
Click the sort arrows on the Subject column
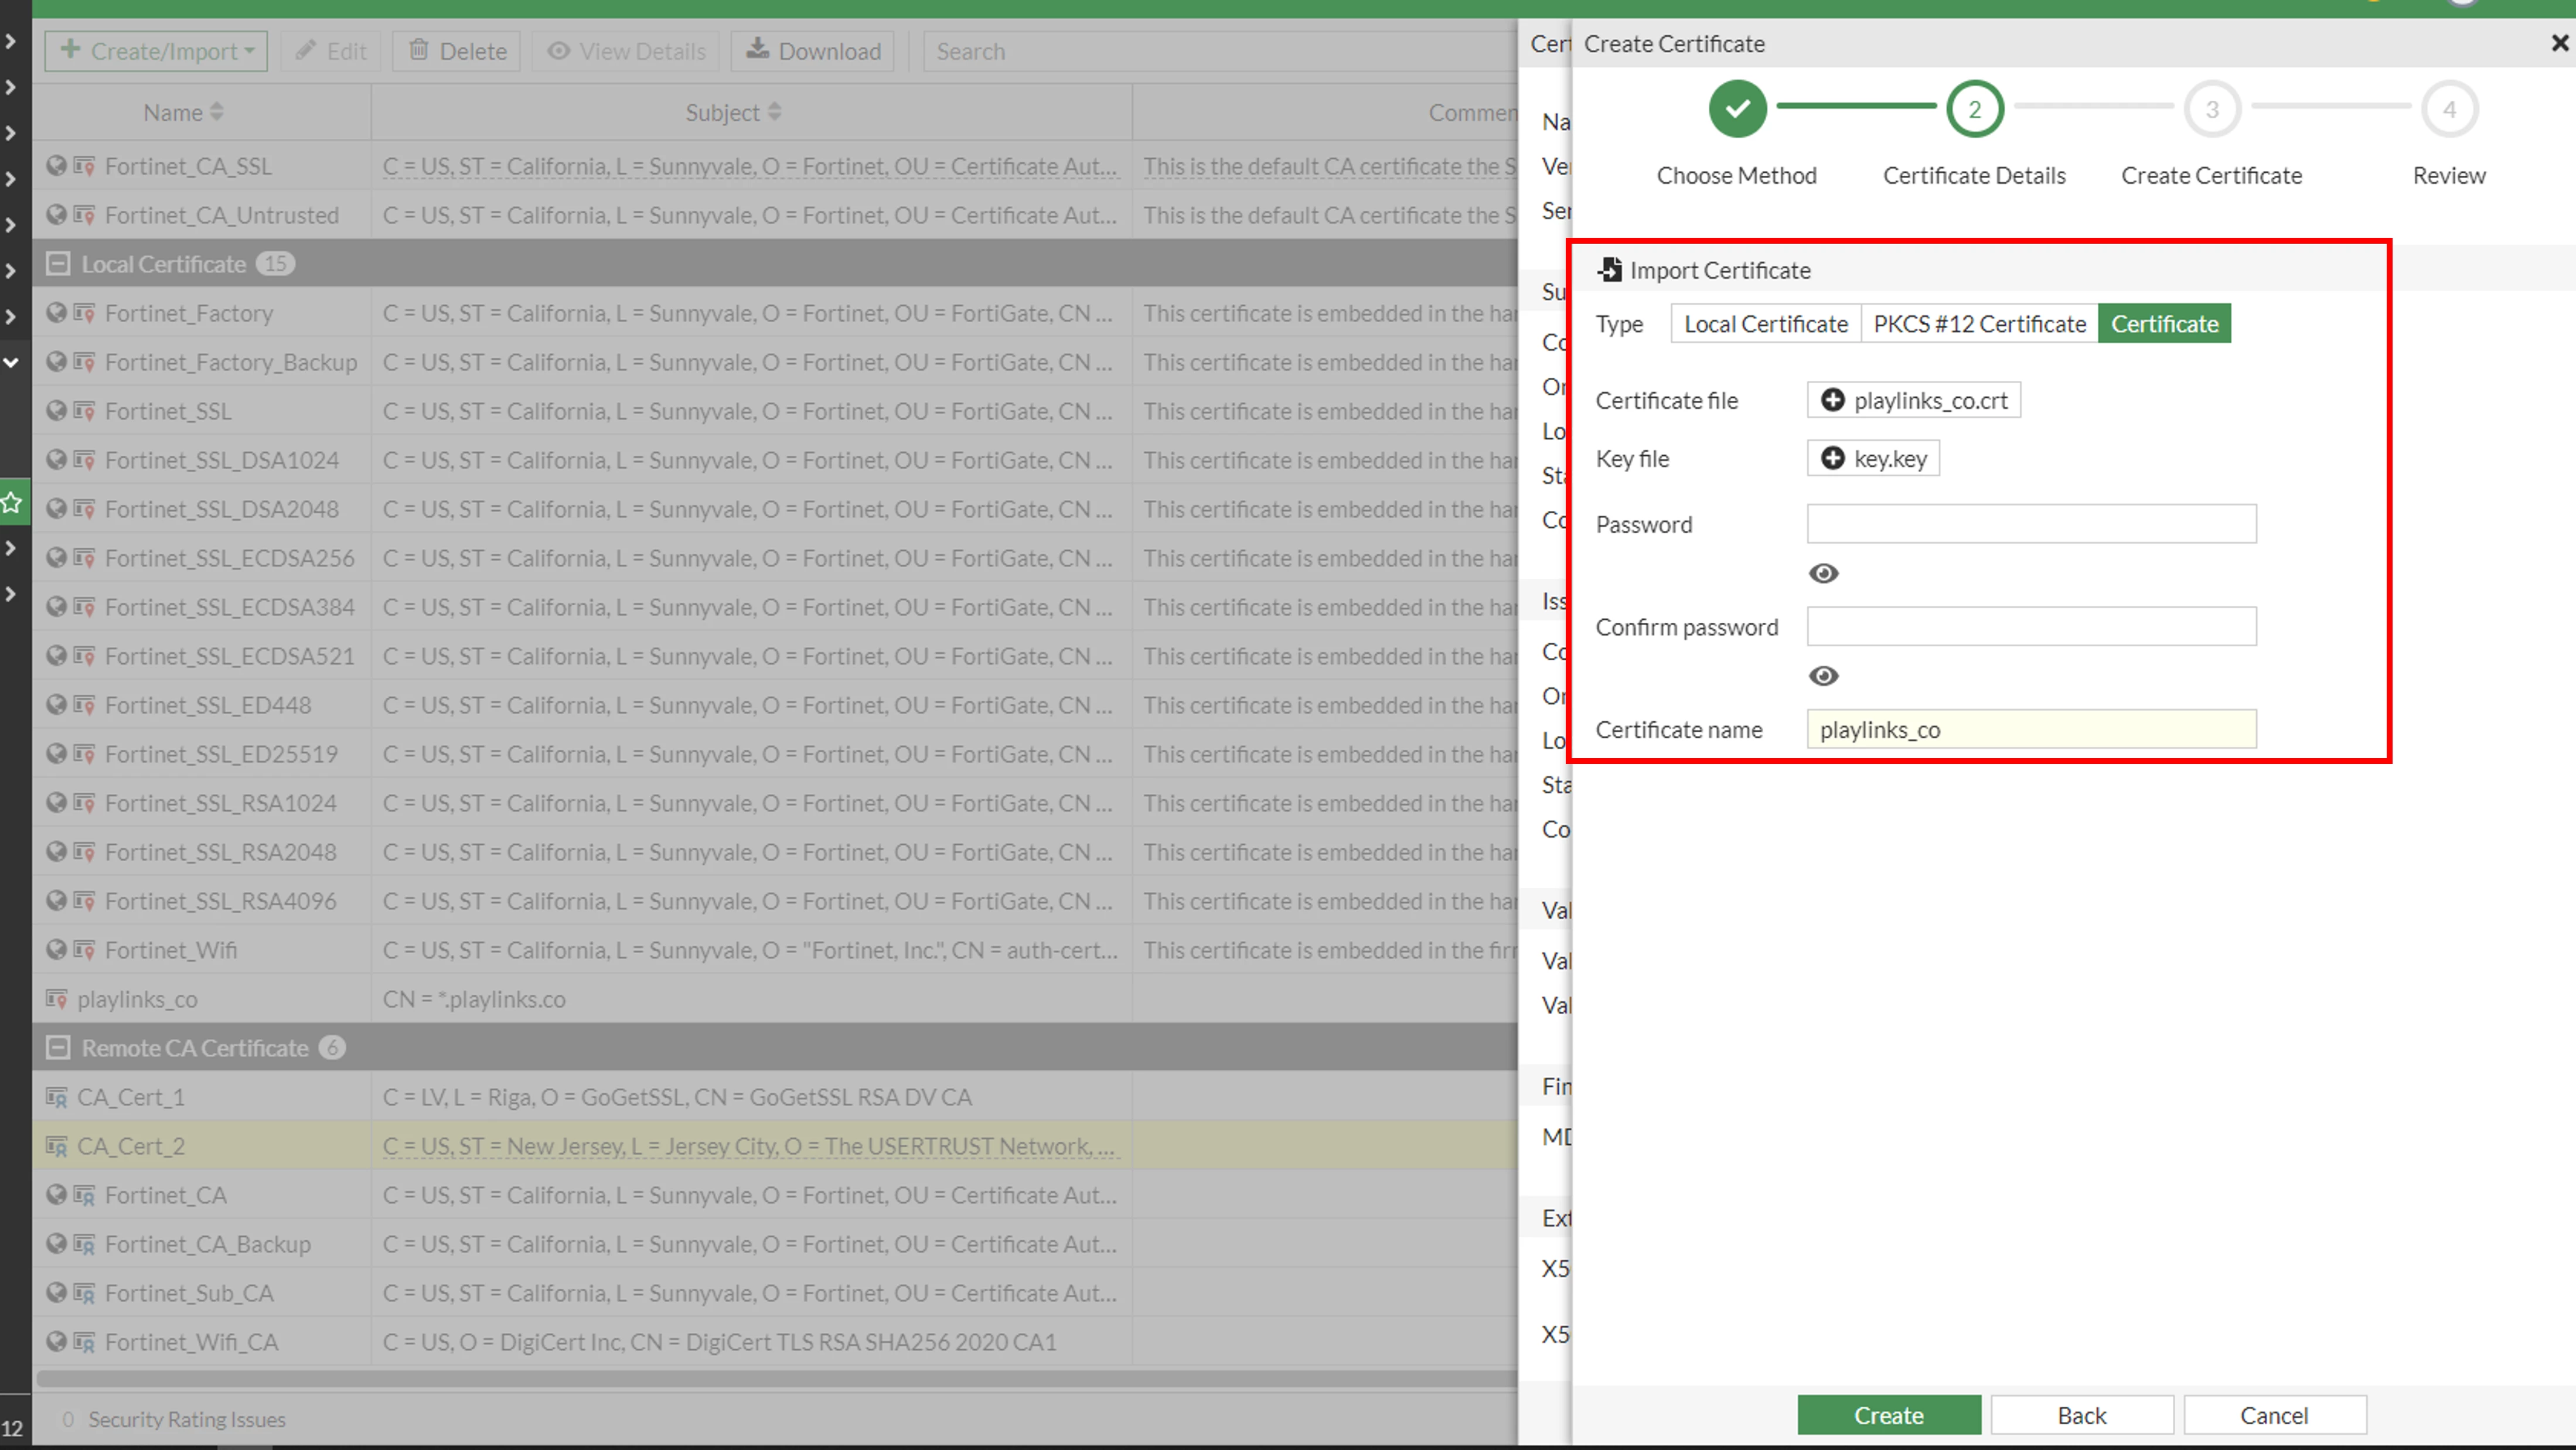(x=774, y=112)
